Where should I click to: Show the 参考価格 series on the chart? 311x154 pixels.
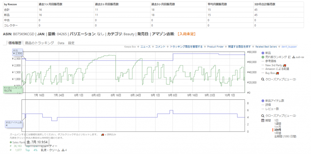[270, 61]
